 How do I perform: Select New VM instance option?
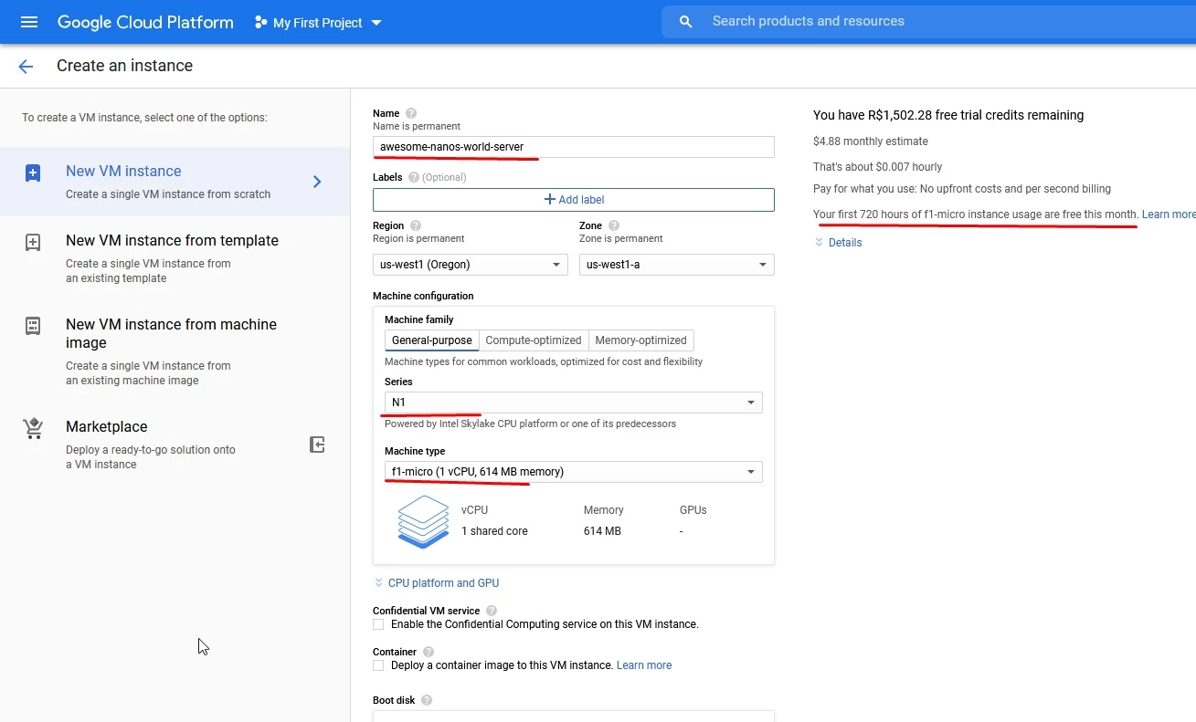[175, 182]
